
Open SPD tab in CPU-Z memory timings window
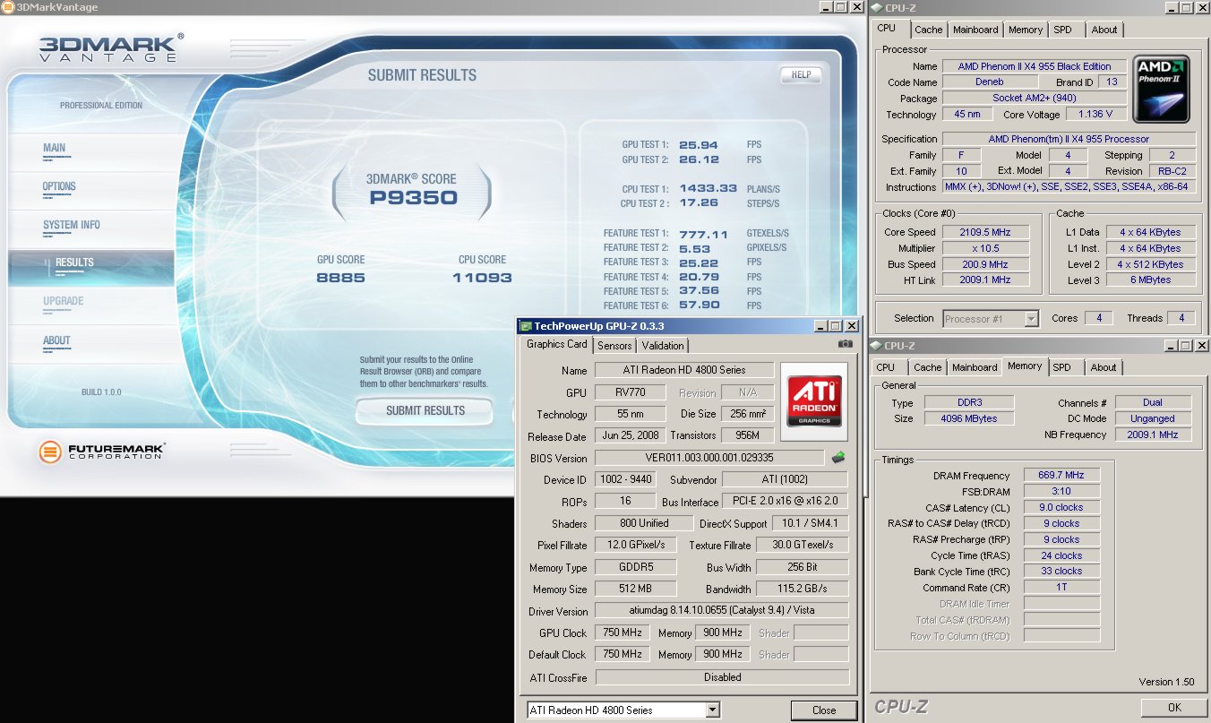[x=1061, y=367]
